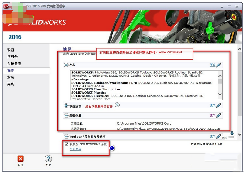The image size is (244, 173).
Task: Open help via the 帮助 question mark icon
Action: pyautogui.click(x=48, y=159)
